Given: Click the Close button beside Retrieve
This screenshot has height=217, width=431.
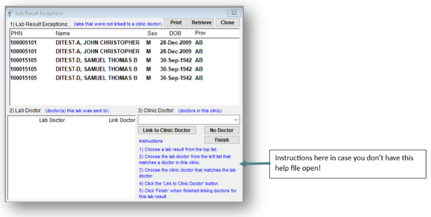Looking at the screenshot, I should (227, 23).
